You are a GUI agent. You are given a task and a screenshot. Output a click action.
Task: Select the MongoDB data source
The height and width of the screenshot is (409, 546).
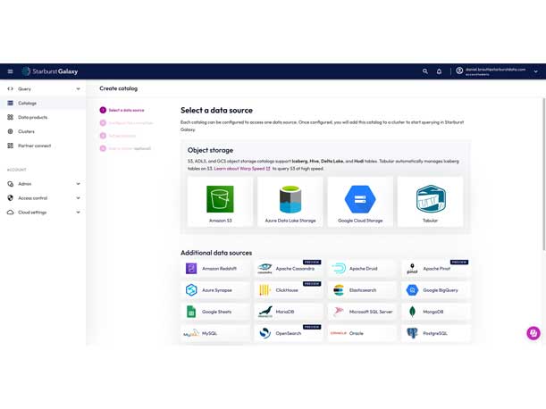tap(436, 312)
